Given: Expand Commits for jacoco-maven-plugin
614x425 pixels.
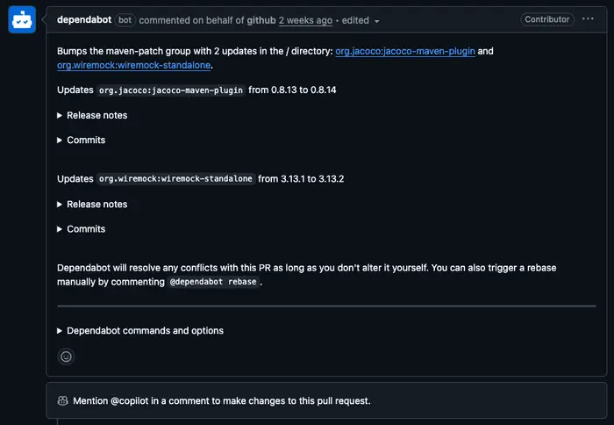Looking at the screenshot, I should click(x=82, y=140).
